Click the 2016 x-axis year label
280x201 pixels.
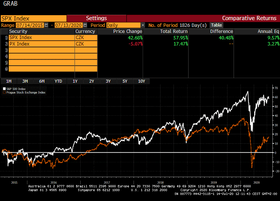pyautogui.click(x=54, y=182)
